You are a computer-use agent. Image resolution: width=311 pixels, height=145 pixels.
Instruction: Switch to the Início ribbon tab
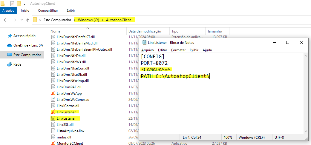(x=25, y=10)
